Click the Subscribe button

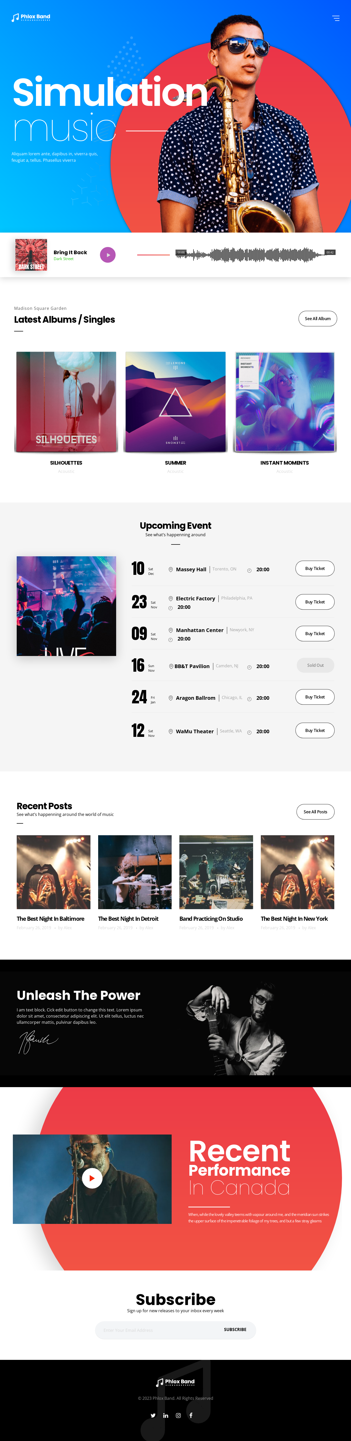[x=235, y=1330]
